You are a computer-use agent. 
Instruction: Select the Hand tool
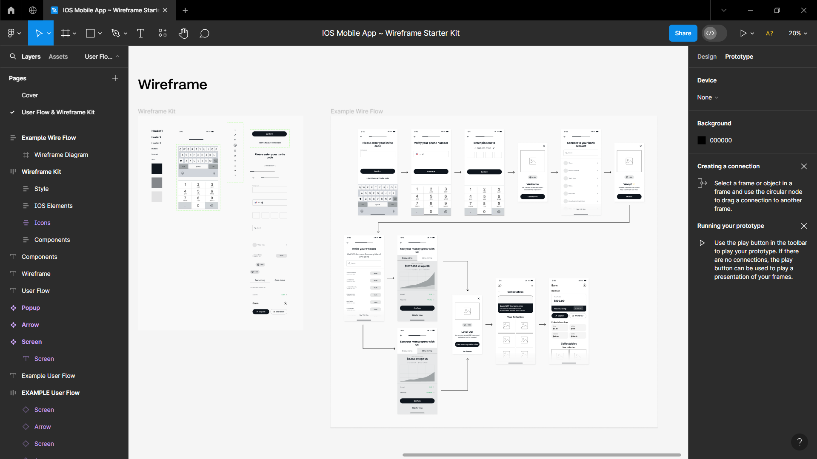pyautogui.click(x=183, y=33)
